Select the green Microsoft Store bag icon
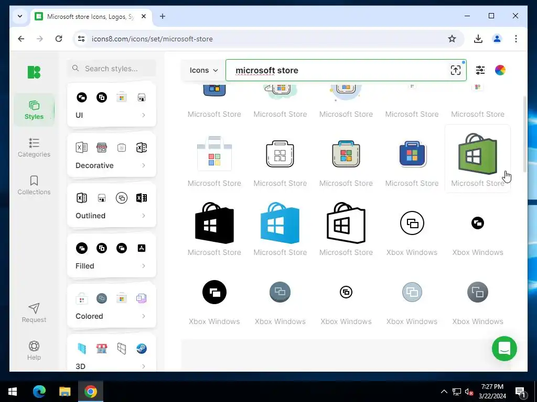This screenshot has width=537, height=402. point(477,154)
